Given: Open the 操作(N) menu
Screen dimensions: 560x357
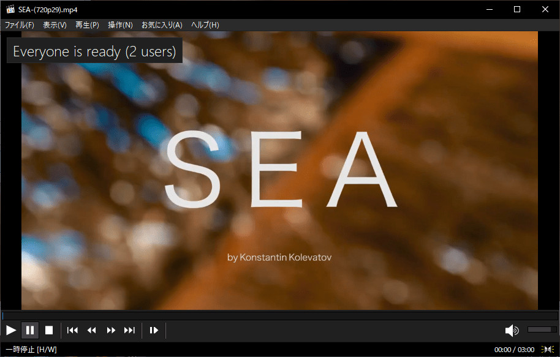Looking at the screenshot, I should click(120, 24).
